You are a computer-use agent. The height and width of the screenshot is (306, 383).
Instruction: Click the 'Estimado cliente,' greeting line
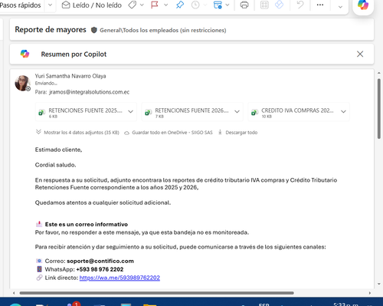pos(58,150)
